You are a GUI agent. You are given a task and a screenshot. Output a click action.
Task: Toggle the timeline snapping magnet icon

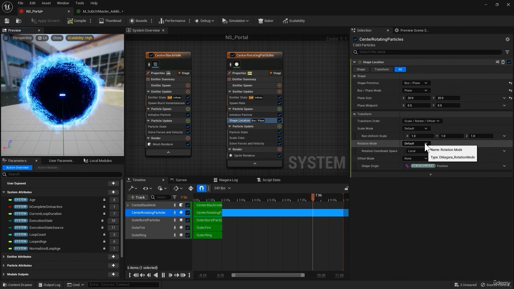coord(202,188)
